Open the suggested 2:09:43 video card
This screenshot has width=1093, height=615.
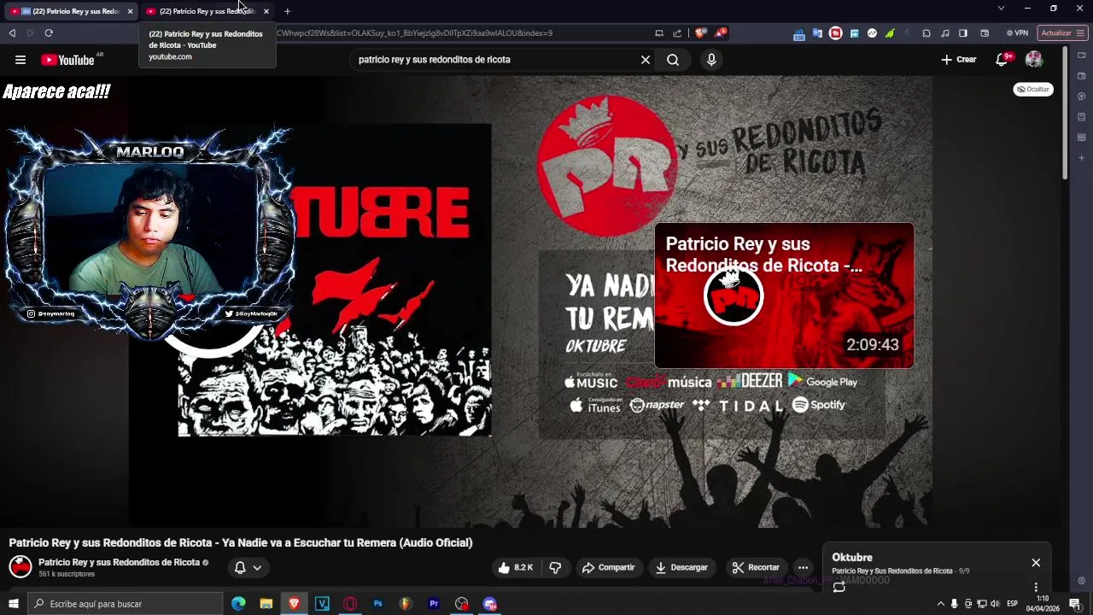(x=784, y=296)
